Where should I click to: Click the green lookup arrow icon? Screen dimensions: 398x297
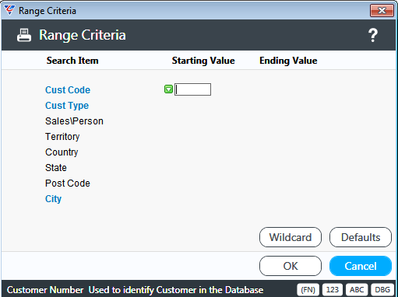point(168,89)
